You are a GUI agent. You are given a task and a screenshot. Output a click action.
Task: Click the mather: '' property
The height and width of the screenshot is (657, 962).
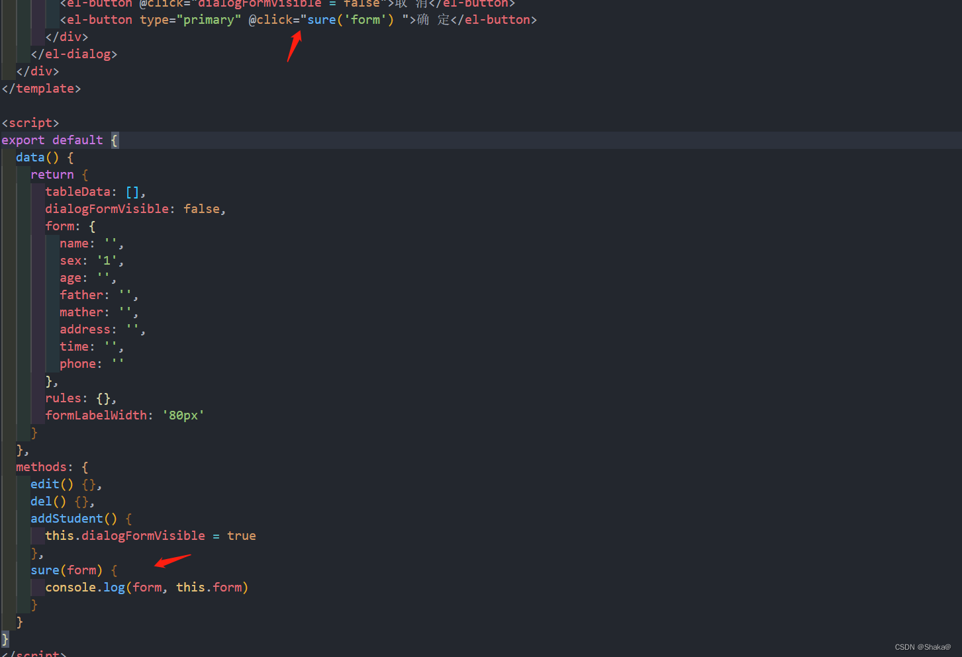pos(99,312)
